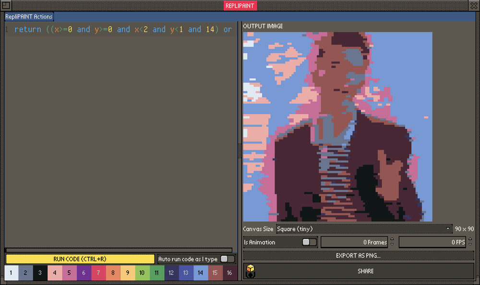Select palette color 3
The height and width of the screenshot is (285, 480).
tap(40, 273)
